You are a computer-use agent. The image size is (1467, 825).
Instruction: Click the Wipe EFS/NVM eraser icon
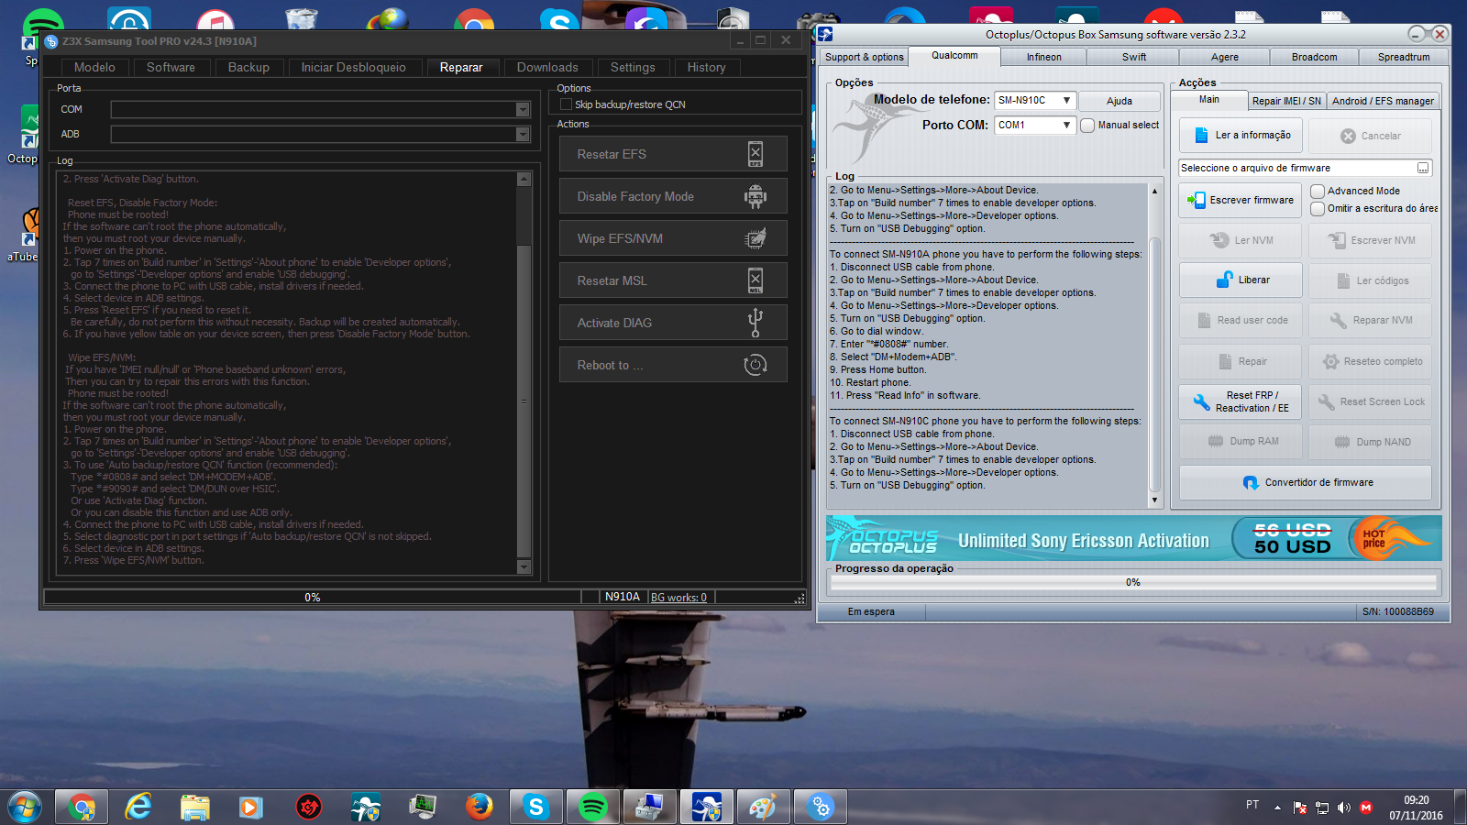pyautogui.click(x=756, y=238)
